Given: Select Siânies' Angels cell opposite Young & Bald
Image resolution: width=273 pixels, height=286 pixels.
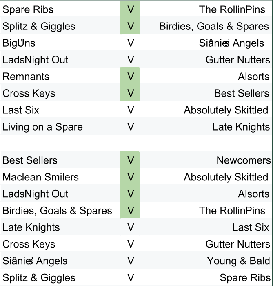Looking at the screenshot, I should [x=35, y=261].
